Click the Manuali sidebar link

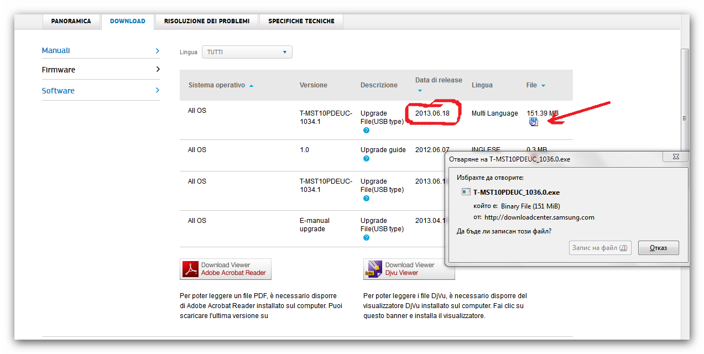[x=56, y=50]
